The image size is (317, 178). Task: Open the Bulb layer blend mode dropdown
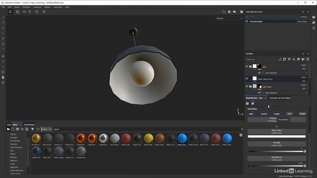304,65
